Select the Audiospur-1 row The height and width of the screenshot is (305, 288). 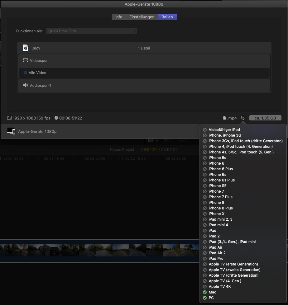[144, 85]
